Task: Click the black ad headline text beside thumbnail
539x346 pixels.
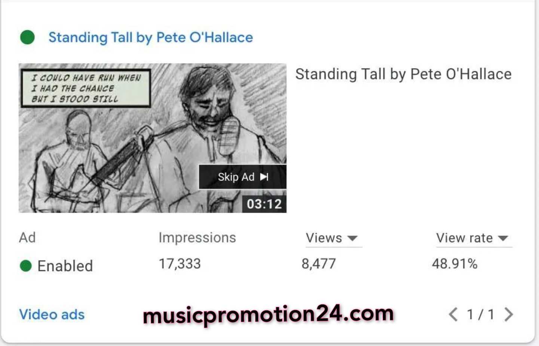Action: 403,74
